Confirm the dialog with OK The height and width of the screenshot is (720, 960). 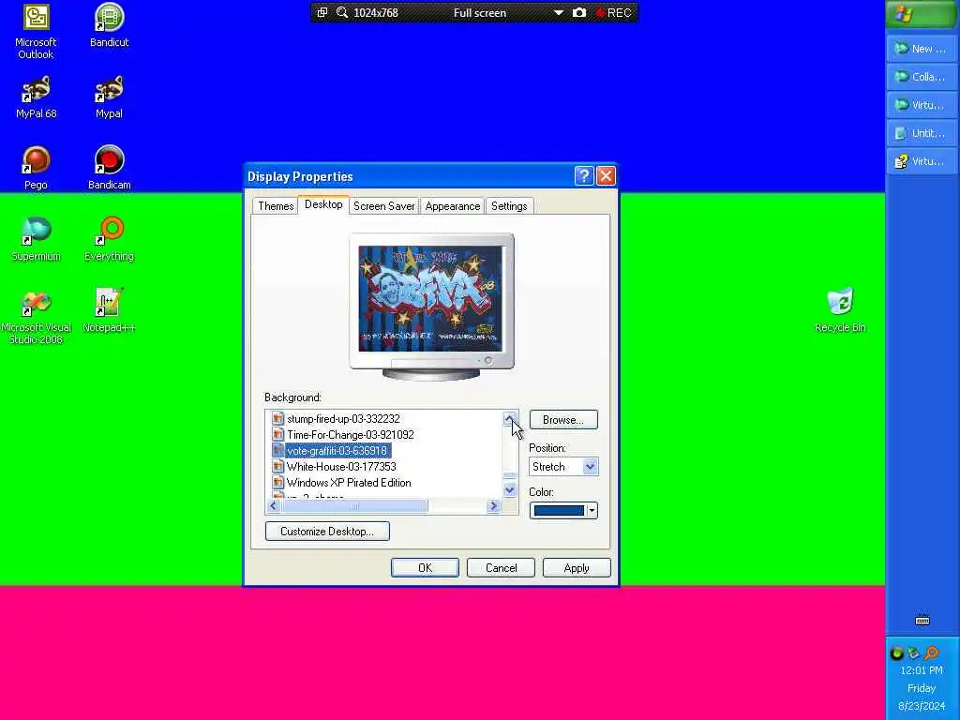coord(425,568)
